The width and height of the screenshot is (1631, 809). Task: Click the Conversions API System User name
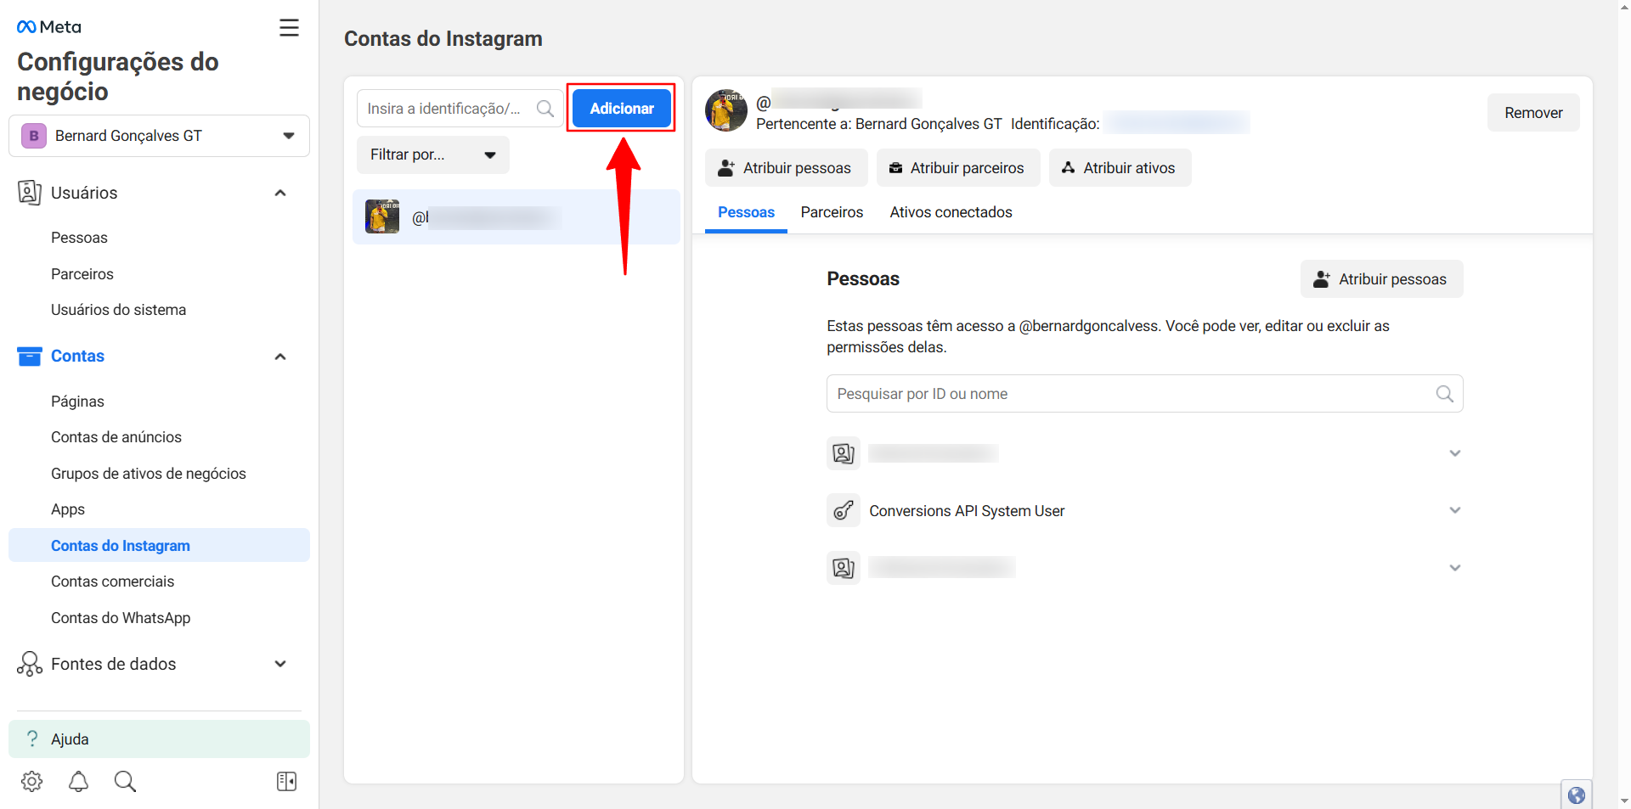pos(967,511)
